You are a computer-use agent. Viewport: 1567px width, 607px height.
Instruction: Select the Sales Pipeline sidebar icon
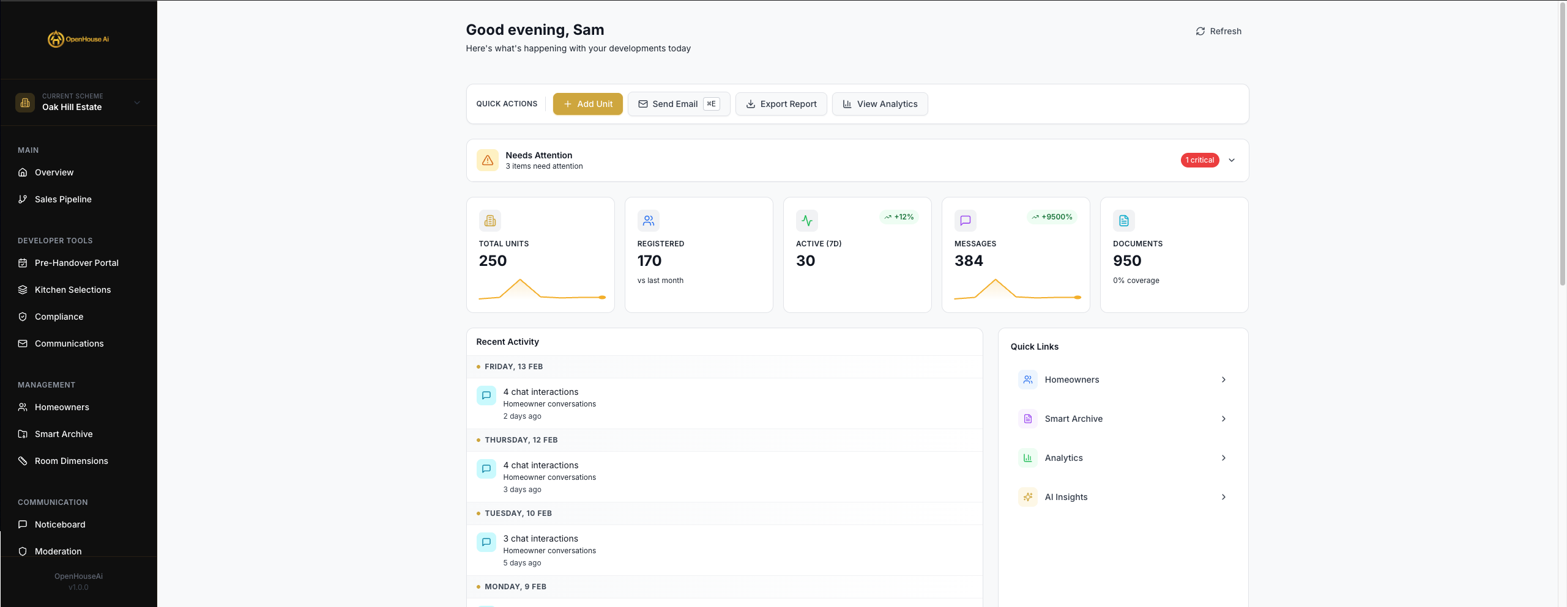click(x=23, y=199)
